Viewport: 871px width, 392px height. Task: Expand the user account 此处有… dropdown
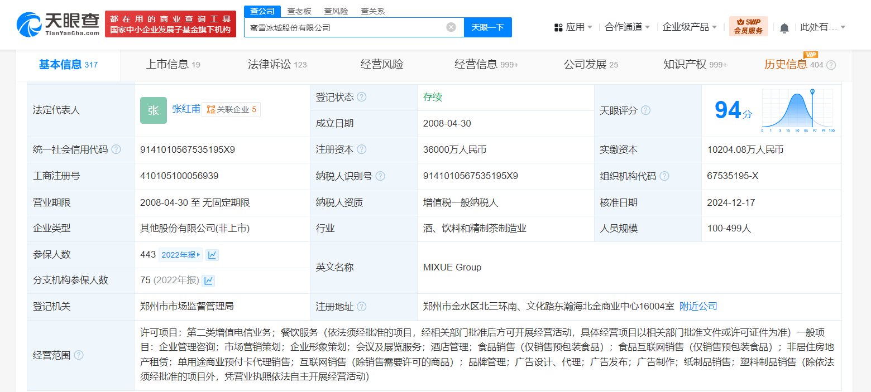[x=823, y=27]
